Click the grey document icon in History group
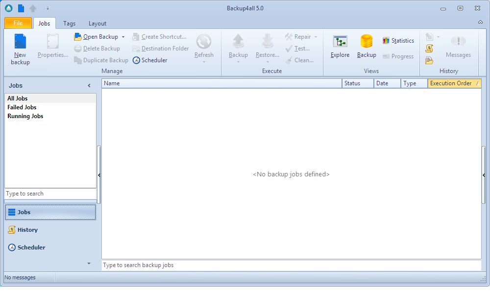The height and width of the screenshot is (294, 490). 429,37
